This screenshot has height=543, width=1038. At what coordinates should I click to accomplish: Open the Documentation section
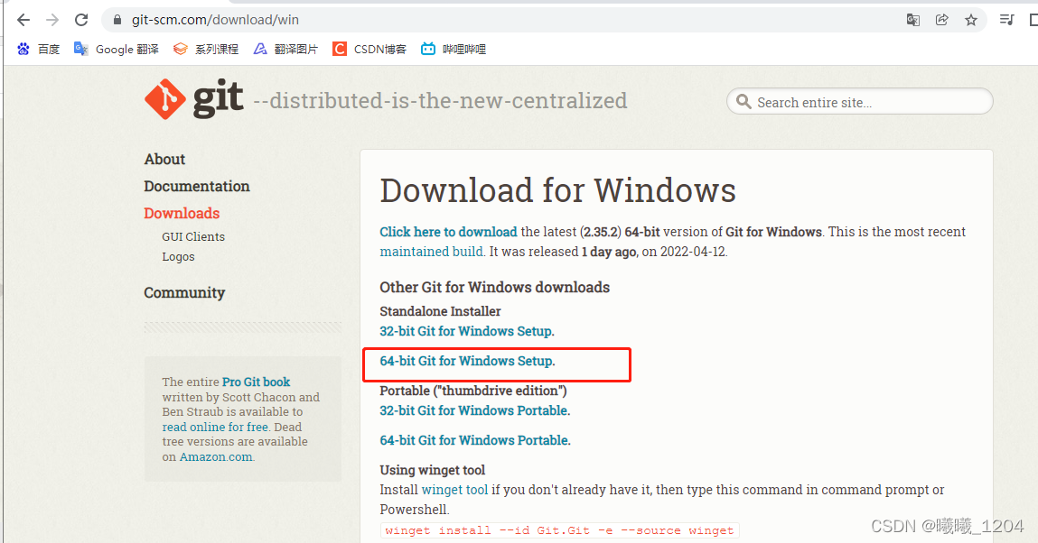pyautogui.click(x=197, y=187)
